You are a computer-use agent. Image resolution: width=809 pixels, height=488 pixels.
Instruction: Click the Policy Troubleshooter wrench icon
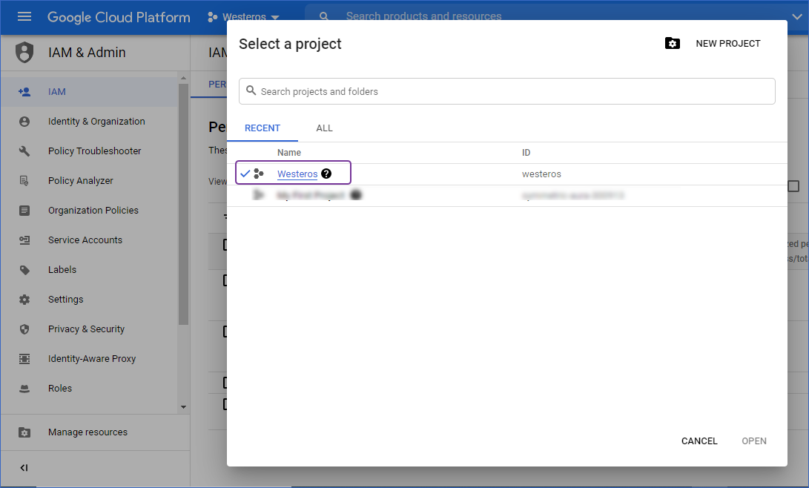pyautogui.click(x=24, y=151)
